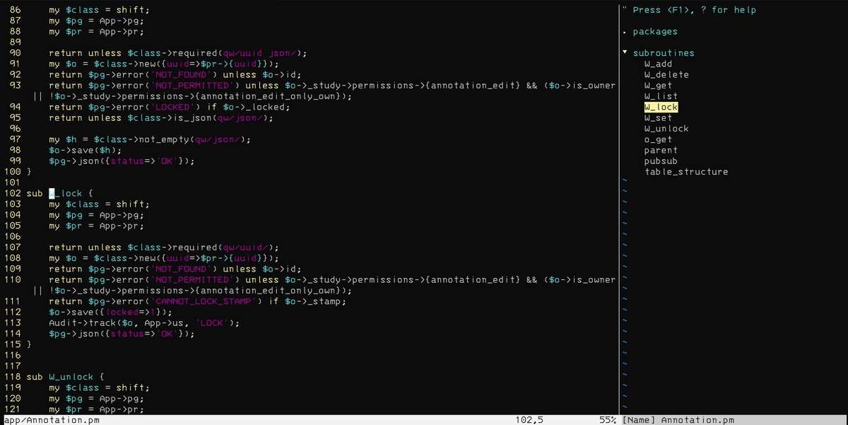Screen dimensions: 848x425
Task: Click 'my $pr = App->pr;' on line 121
Action: [97, 409]
